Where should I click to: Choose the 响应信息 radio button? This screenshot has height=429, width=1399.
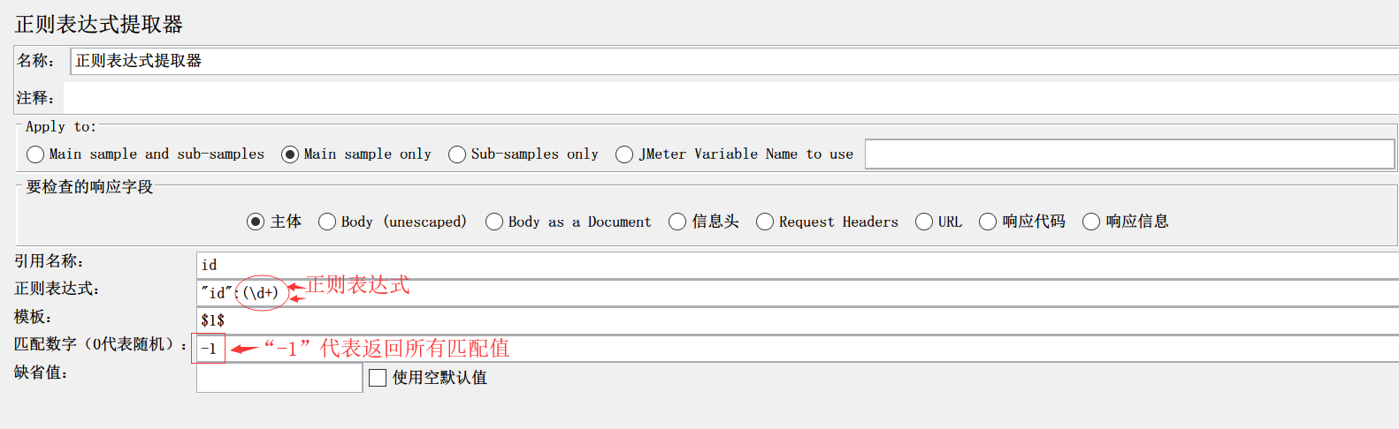(x=1091, y=222)
